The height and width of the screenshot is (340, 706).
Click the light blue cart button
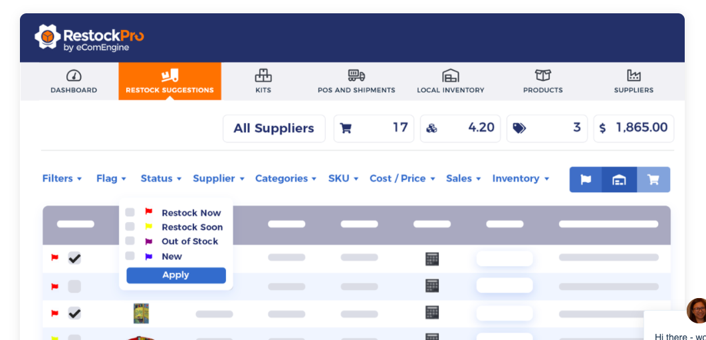(x=653, y=180)
